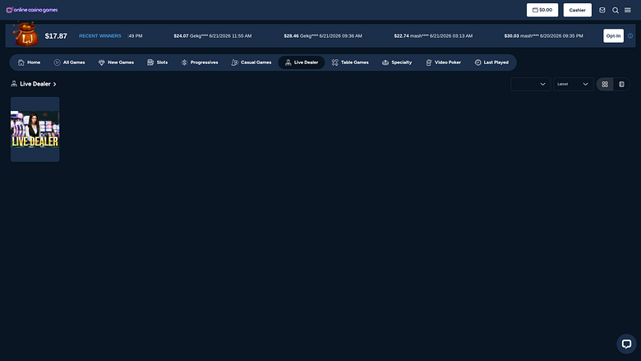Click the $17.87 jackpot amount
The image size is (641, 361).
56,36
